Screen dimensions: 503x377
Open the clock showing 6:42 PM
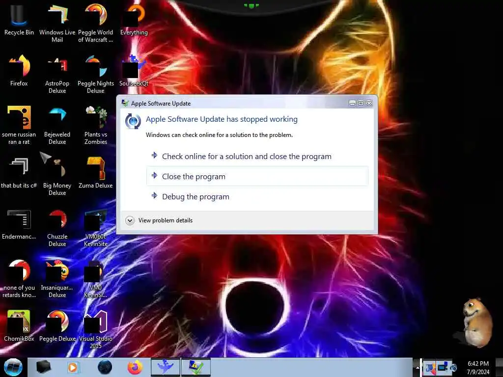[x=478, y=367]
